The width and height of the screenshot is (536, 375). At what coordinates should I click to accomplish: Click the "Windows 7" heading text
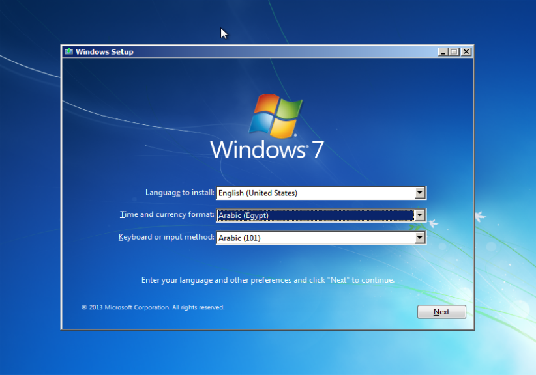coord(267,149)
